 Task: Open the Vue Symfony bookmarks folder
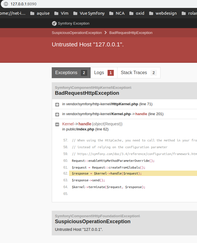pos(89,13)
